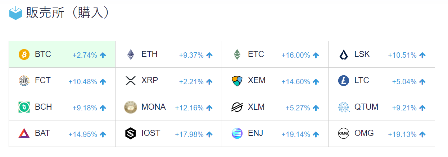Viewport: 448px width, 157px height.
Task: Click the orange Bitcoin BTC coin icon
Action: point(24,54)
